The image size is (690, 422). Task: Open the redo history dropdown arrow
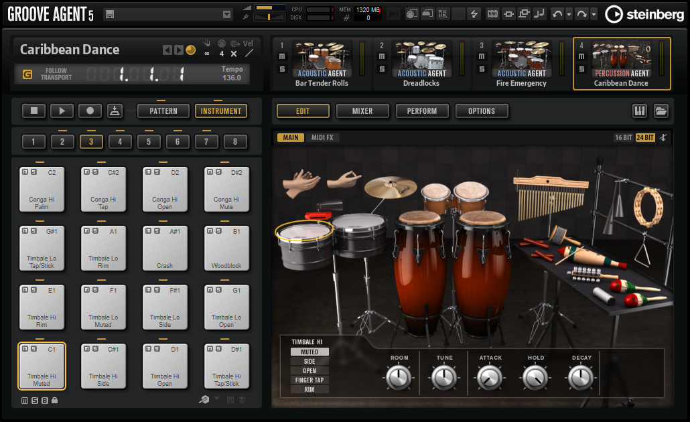tap(594, 15)
